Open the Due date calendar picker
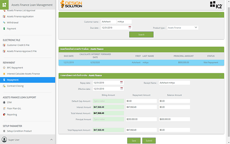The image size is (230, 144). pos(130,27)
